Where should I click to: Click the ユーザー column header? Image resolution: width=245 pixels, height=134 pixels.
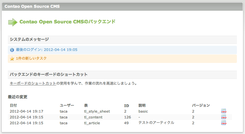point(67,105)
